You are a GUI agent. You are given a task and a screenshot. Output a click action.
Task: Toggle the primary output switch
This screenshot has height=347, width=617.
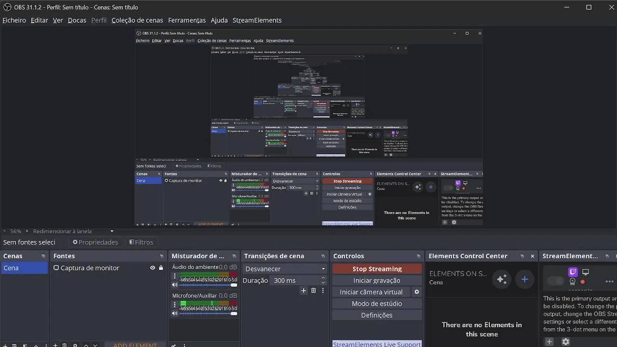555,281
